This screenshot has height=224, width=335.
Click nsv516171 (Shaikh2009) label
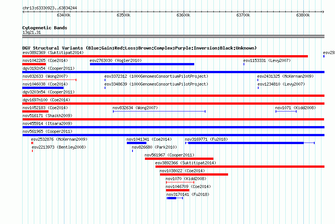pos(47,116)
